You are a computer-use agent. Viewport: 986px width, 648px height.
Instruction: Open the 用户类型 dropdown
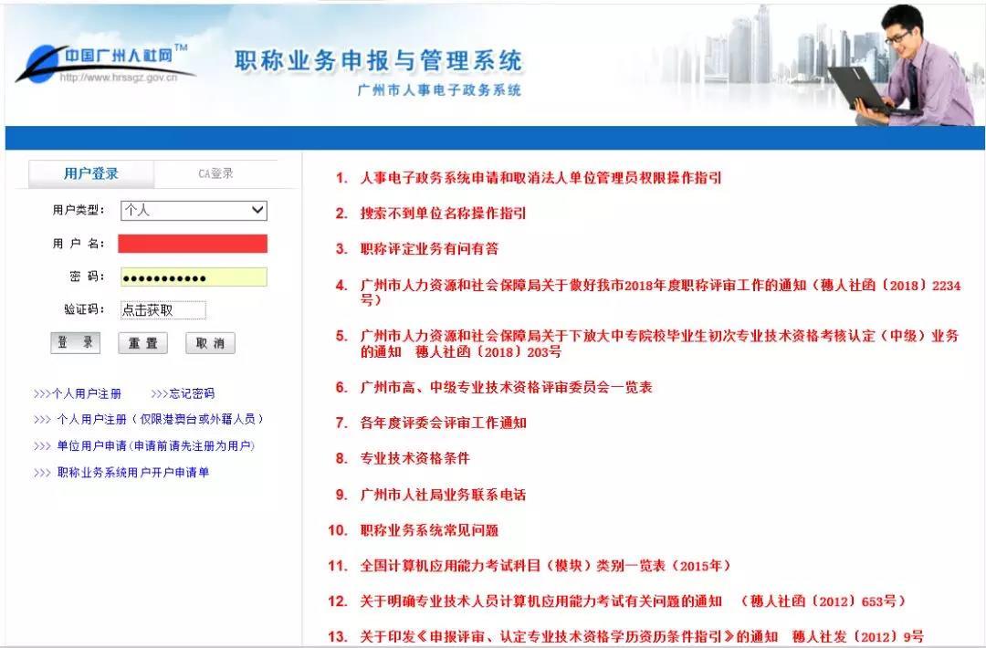[194, 210]
